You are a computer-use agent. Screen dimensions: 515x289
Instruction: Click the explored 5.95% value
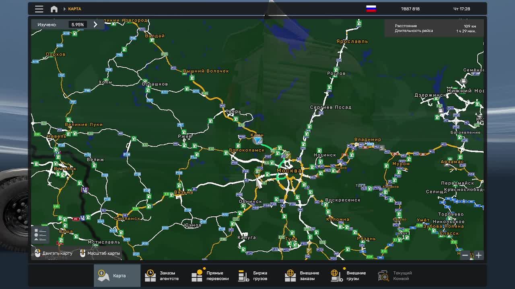point(78,24)
